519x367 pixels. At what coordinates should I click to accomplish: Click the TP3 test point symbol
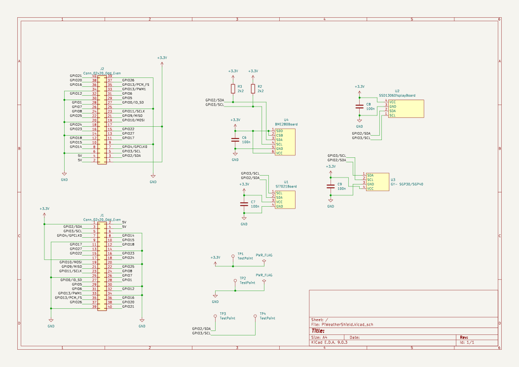215,317
